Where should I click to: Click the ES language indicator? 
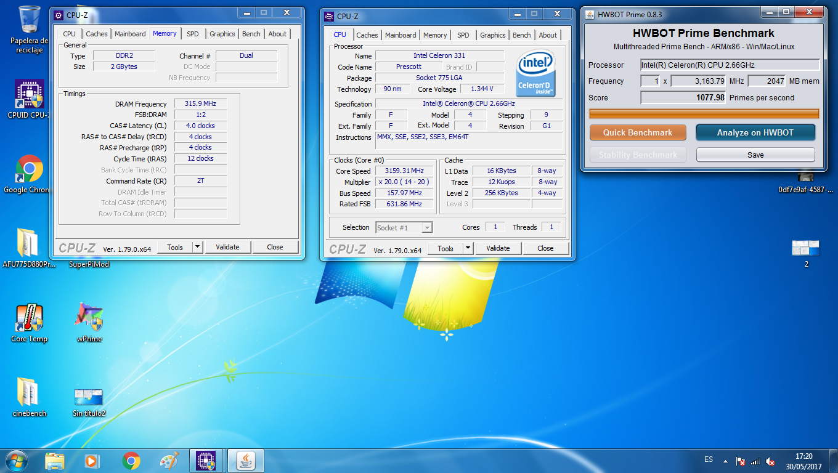click(x=709, y=459)
